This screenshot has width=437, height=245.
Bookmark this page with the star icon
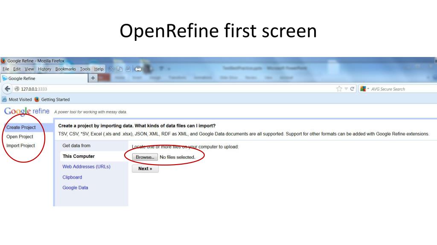pos(339,89)
